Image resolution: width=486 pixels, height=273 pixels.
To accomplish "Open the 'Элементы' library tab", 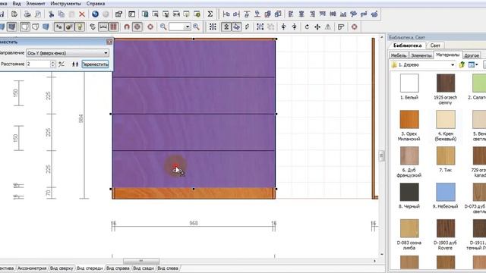I will tap(421, 55).
